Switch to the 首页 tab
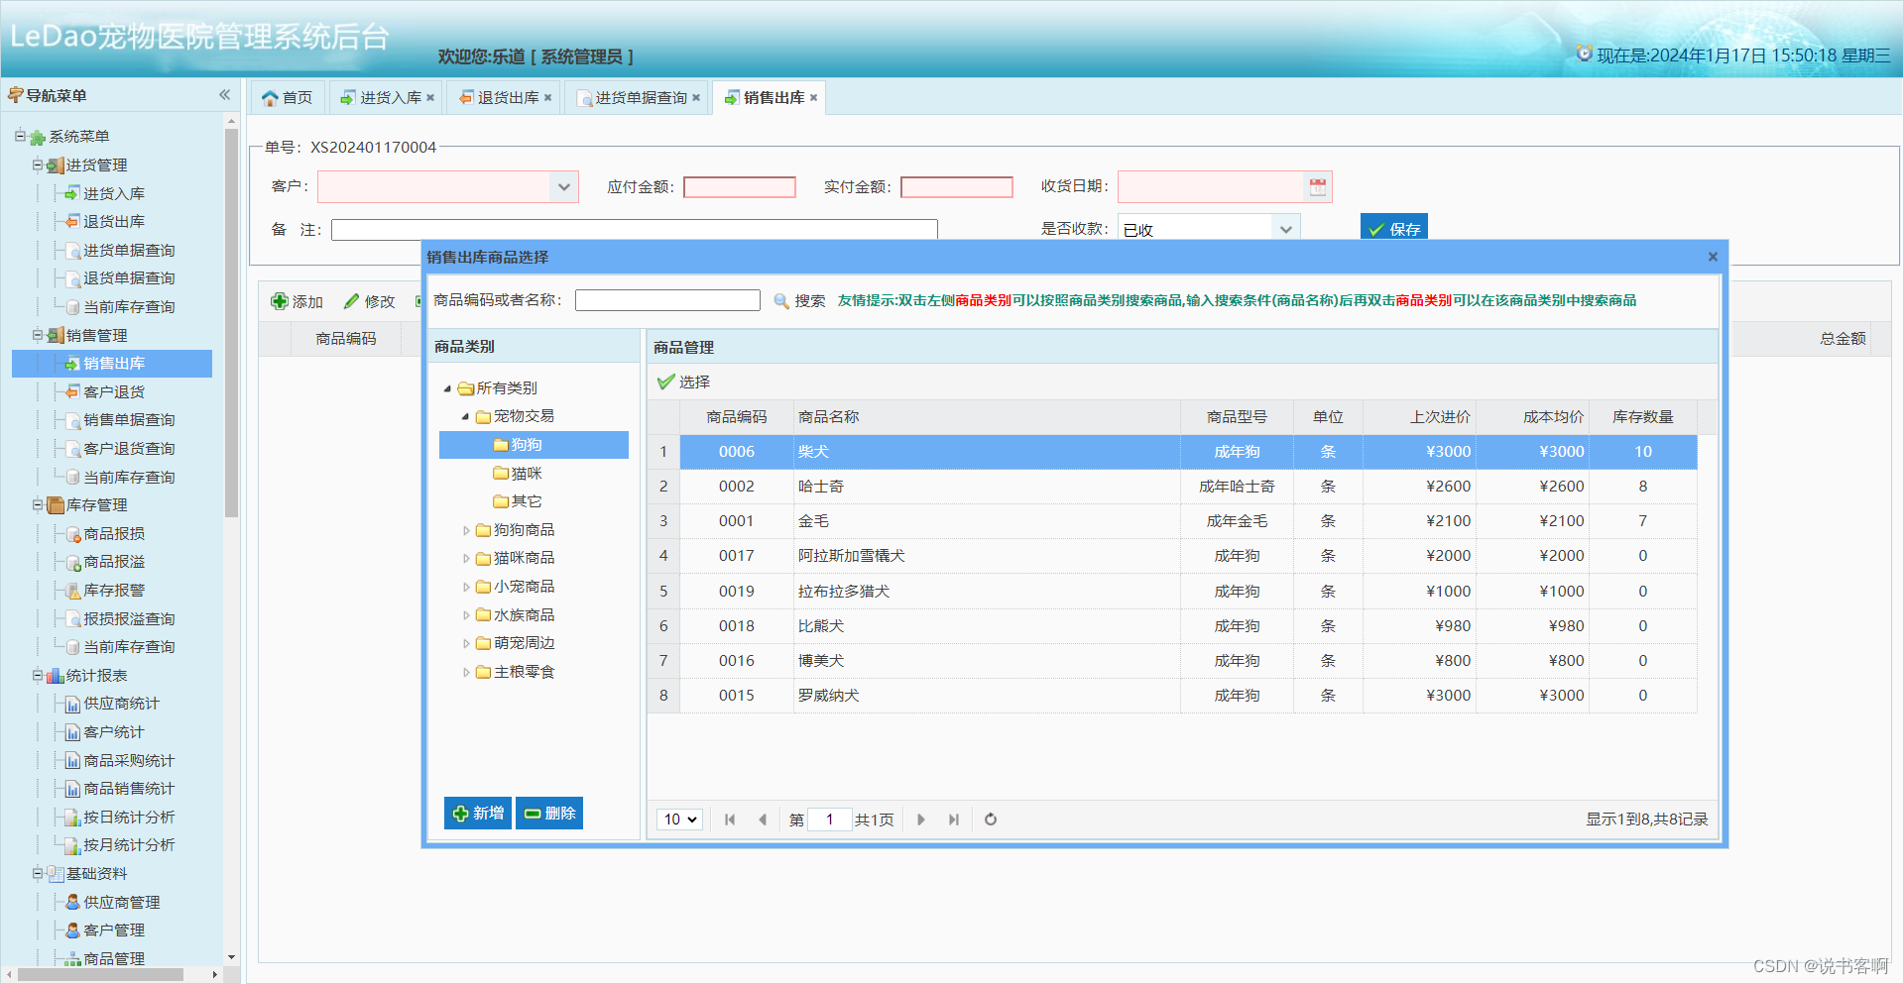The height and width of the screenshot is (984, 1904). point(288,97)
